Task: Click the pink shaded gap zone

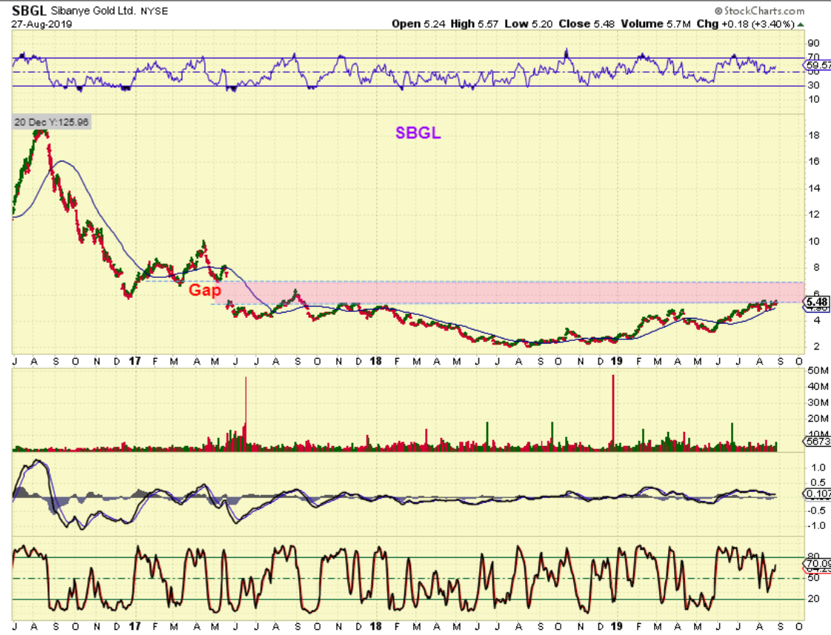Action: coord(518,291)
